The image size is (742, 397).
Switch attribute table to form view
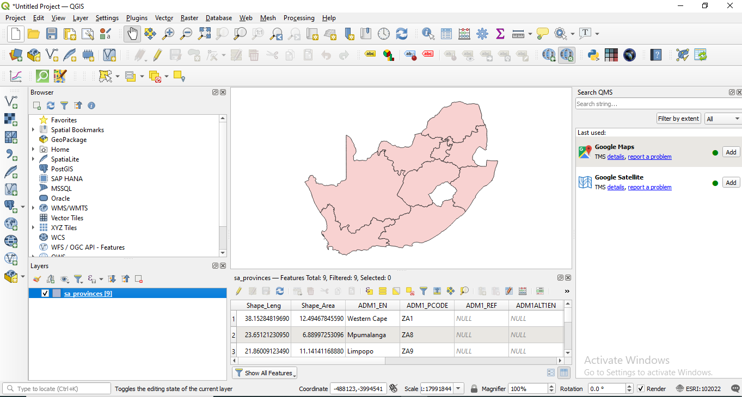pyautogui.click(x=551, y=373)
